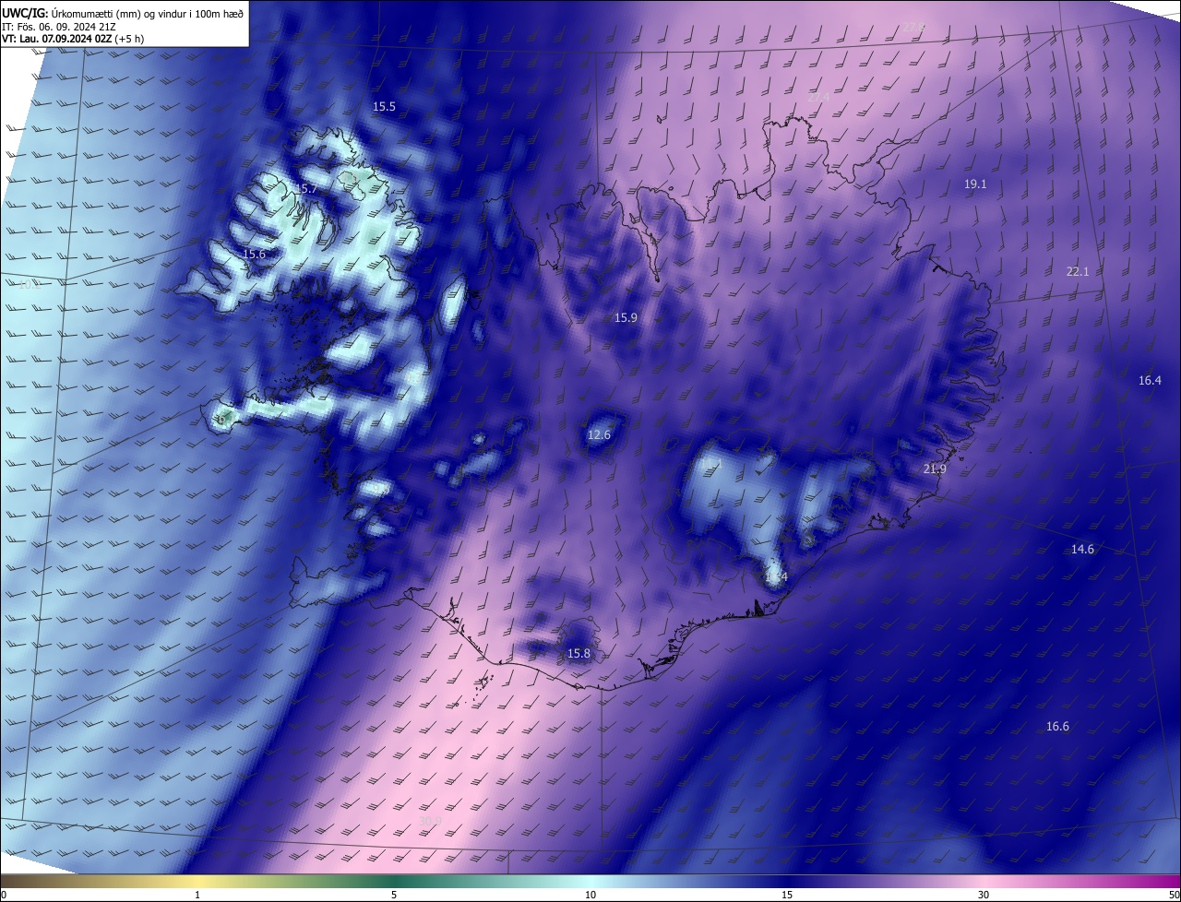Image resolution: width=1181 pixels, height=902 pixels.
Task: Click the 1 tick on the color scale
Action: (197, 895)
